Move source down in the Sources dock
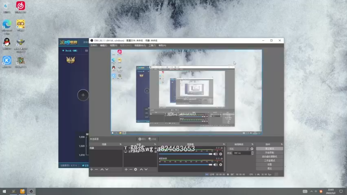 (146, 169)
